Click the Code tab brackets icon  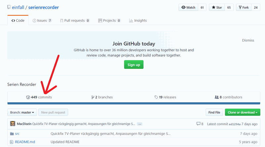[x=13, y=20]
